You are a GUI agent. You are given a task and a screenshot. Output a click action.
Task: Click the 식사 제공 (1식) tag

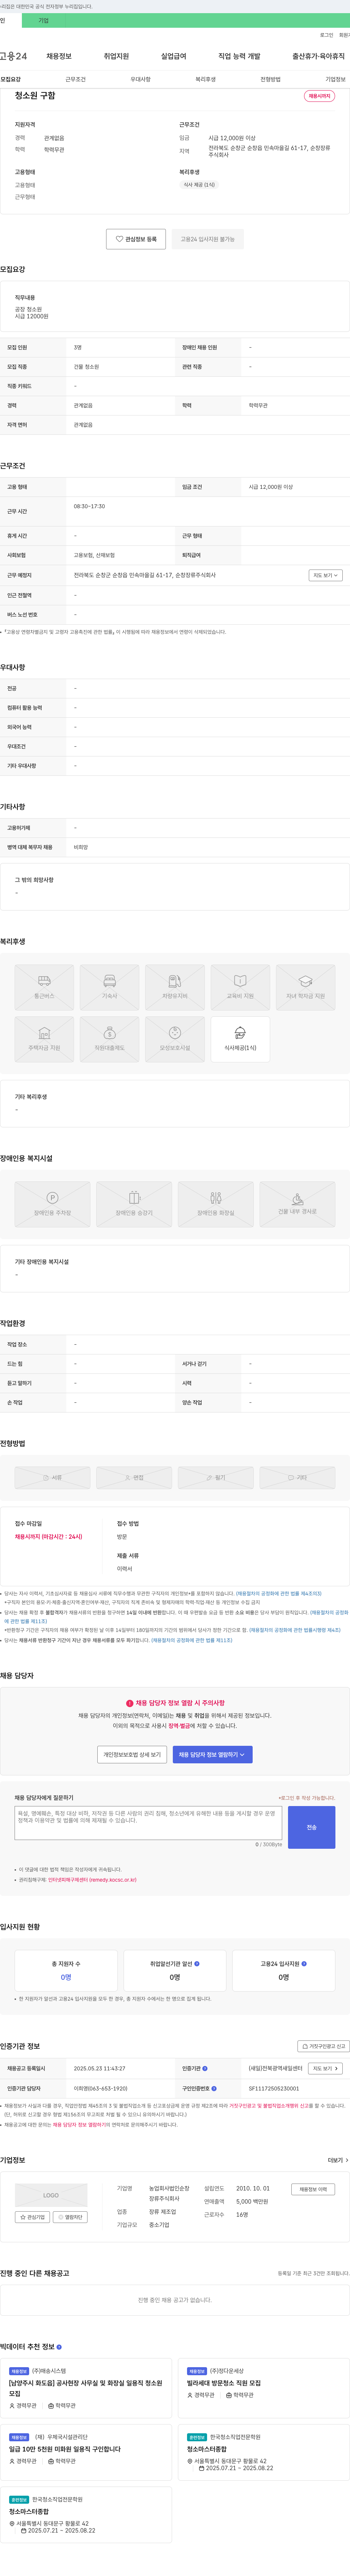click(199, 185)
